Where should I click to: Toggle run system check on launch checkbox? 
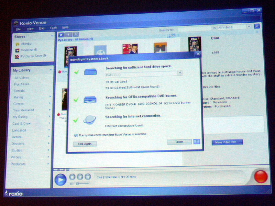[76, 135]
